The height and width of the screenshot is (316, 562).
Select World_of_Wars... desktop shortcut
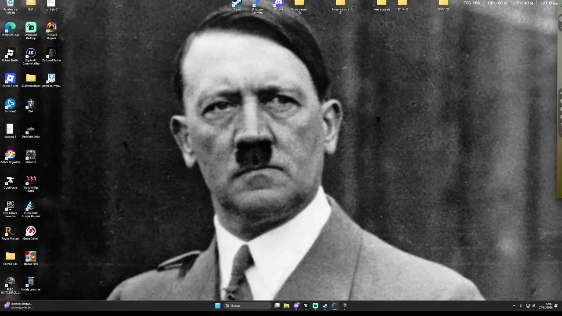[51, 80]
